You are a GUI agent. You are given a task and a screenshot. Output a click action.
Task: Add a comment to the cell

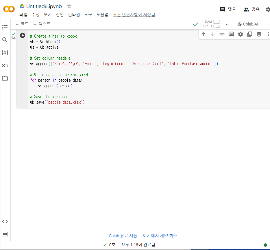coord(231,34)
